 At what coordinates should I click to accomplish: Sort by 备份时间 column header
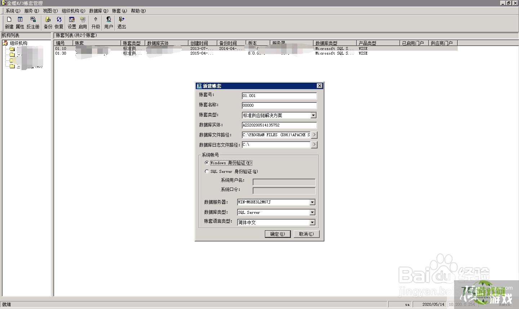[x=231, y=43]
